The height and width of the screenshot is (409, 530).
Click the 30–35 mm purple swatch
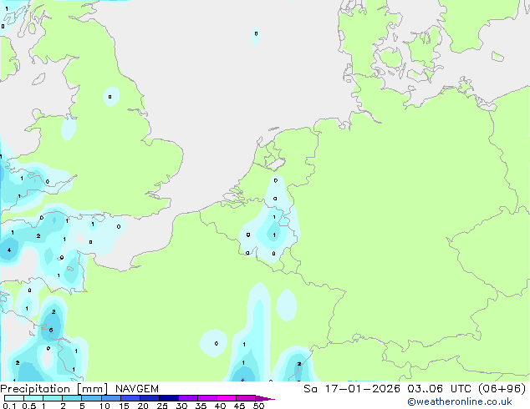pos(188,398)
